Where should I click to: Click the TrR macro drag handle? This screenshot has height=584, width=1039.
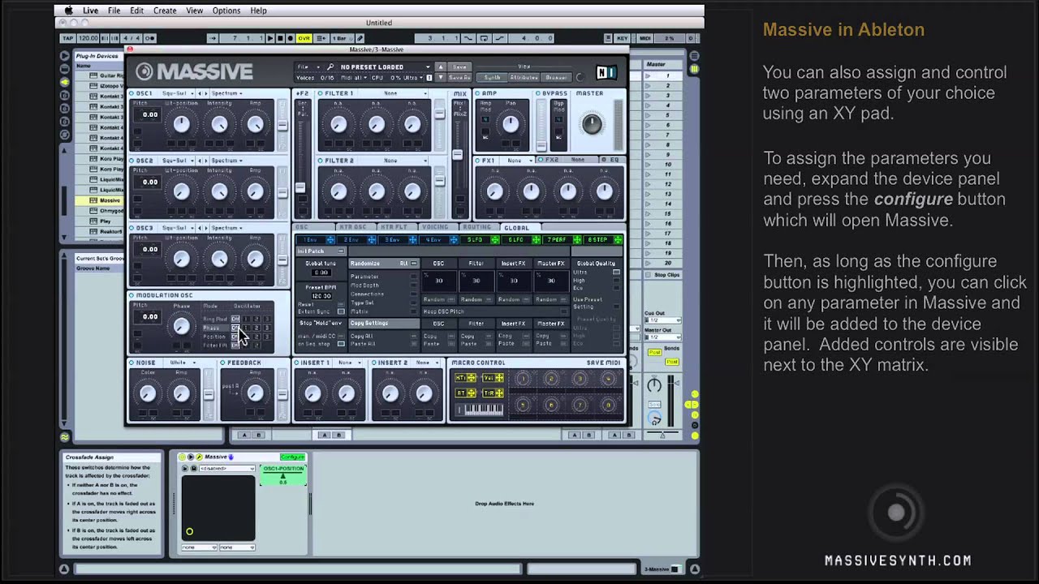click(499, 393)
